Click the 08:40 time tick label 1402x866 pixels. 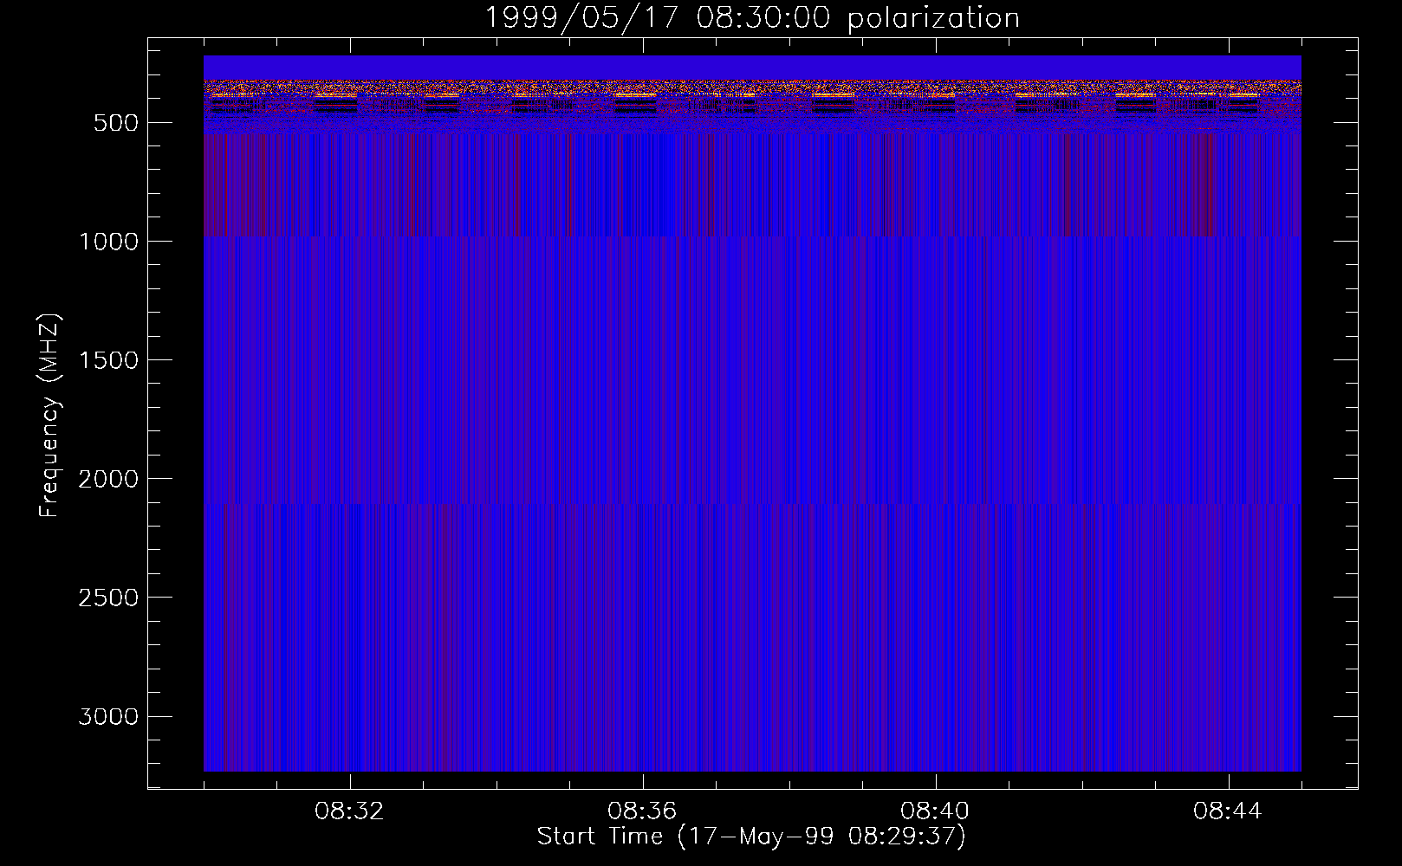[935, 811]
